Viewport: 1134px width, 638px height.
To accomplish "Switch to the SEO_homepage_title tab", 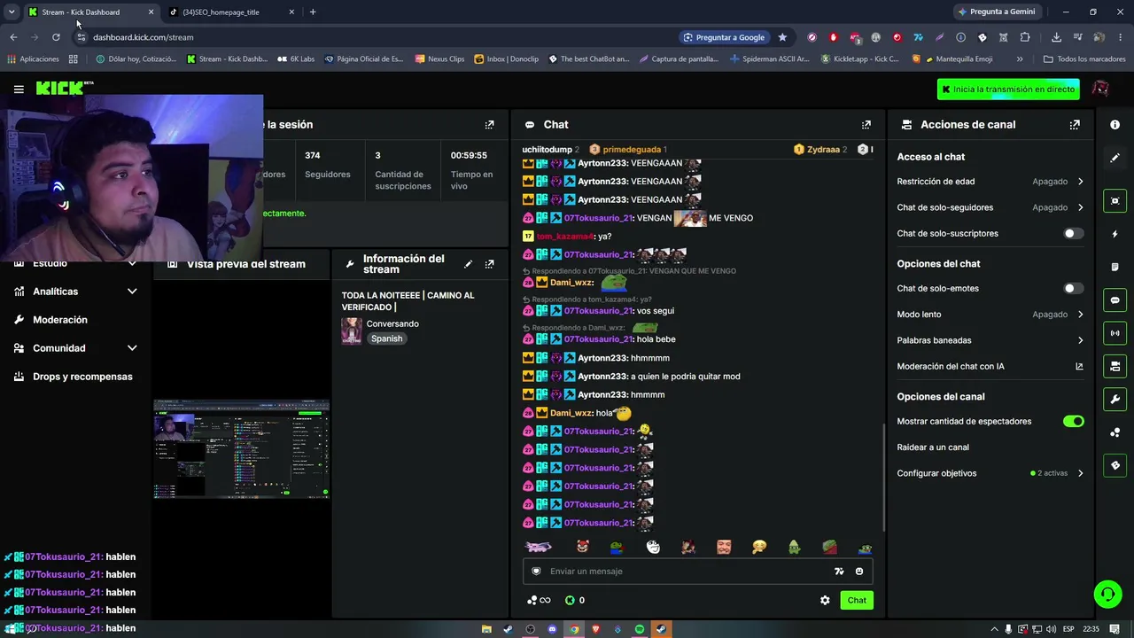I will [x=231, y=12].
